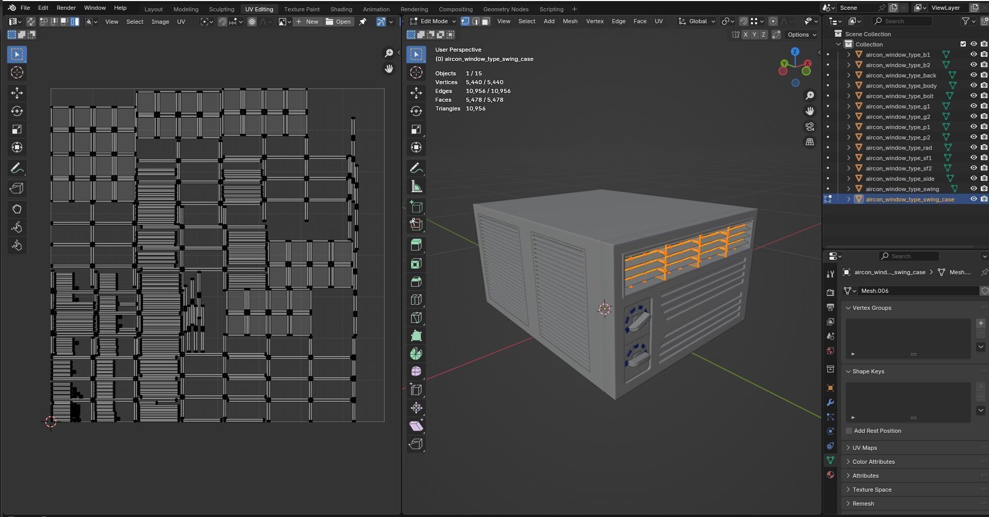The width and height of the screenshot is (989, 517).
Task: Open the Material properties tab
Action: point(830,475)
